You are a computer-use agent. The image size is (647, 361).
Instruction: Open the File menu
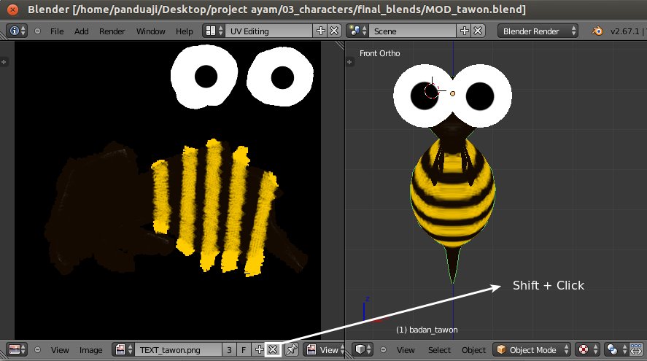57,31
